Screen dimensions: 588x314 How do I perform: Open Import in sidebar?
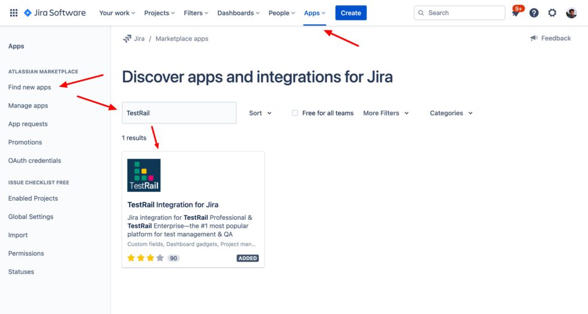18,235
